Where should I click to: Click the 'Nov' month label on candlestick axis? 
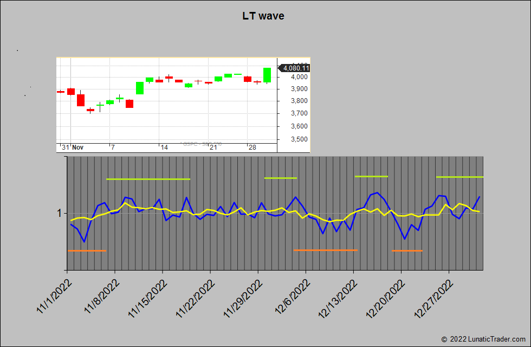(78, 147)
